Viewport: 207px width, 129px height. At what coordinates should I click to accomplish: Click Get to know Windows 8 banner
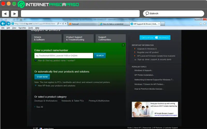point(155,37)
